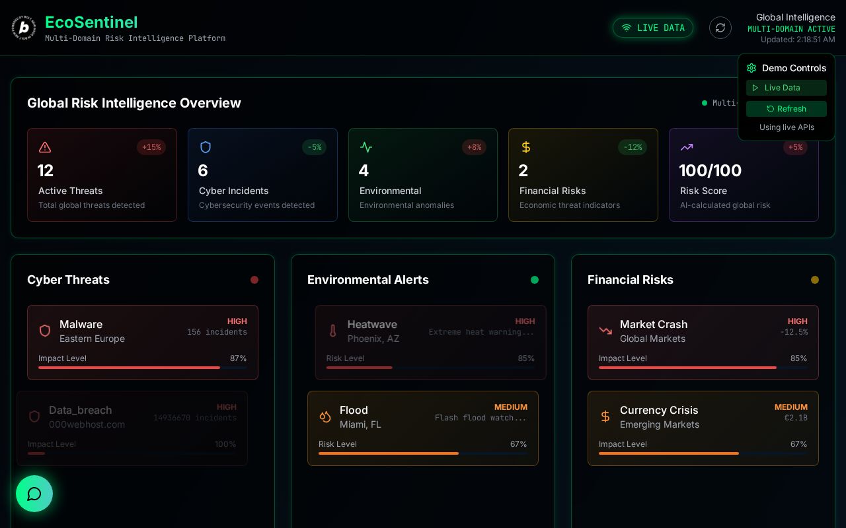
Task: Click the +15% Active Threats badge
Action: [151, 147]
